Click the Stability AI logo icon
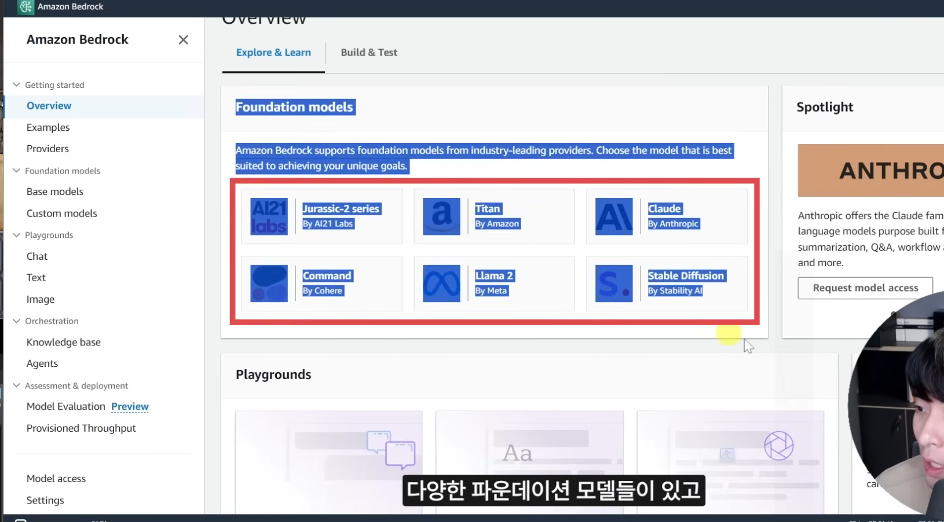 tap(614, 284)
